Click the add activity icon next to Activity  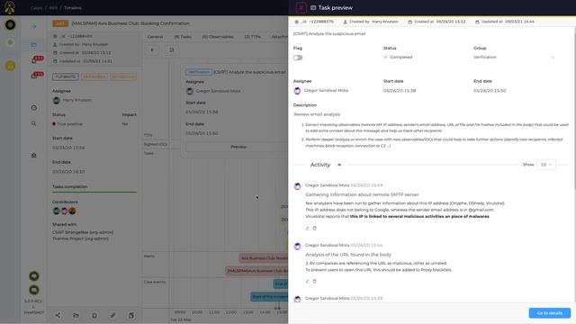click(x=339, y=165)
